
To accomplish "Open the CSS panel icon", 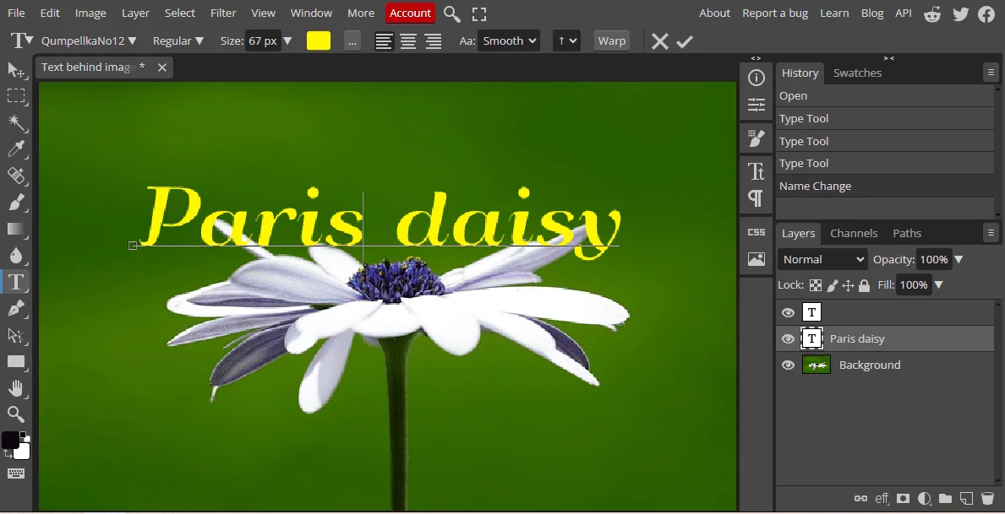I will [x=756, y=232].
